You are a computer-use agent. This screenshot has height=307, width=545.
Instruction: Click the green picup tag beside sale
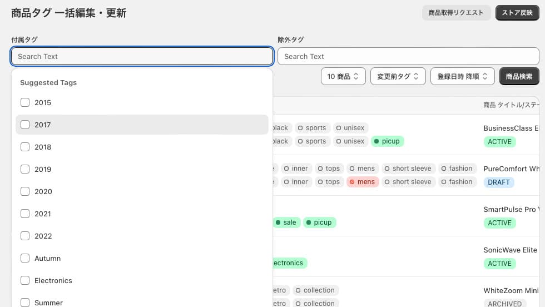(319, 222)
